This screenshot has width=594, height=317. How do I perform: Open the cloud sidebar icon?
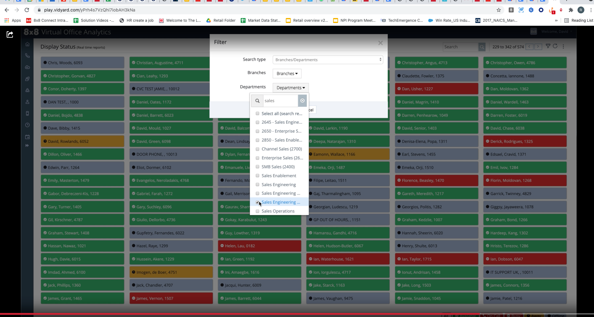pos(27,67)
